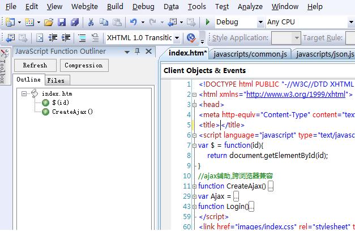Select CreateAjax() in the outline tree
The width and height of the screenshot is (355, 231).
(72, 112)
